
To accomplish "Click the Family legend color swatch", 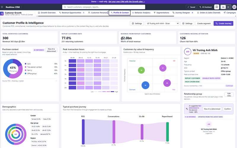I will [x=25, y=70].
